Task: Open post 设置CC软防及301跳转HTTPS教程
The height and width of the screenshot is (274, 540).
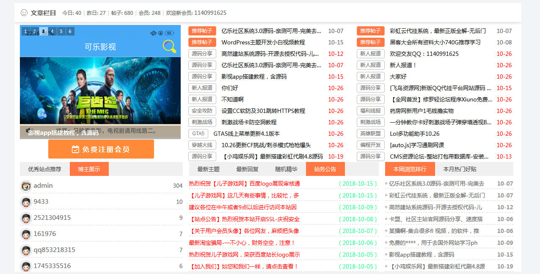Action: [x=263, y=111]
